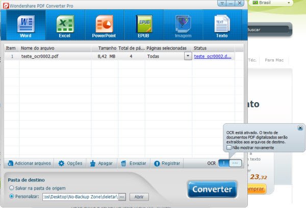The height and width of the screenshot is (208, 306).
Task: Click destination folder path field
Action: [80, 197]
